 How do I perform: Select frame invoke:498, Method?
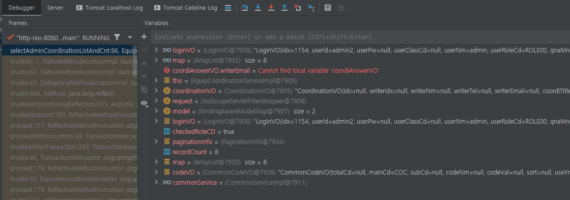pyautogui.click(x=69, y=94)
